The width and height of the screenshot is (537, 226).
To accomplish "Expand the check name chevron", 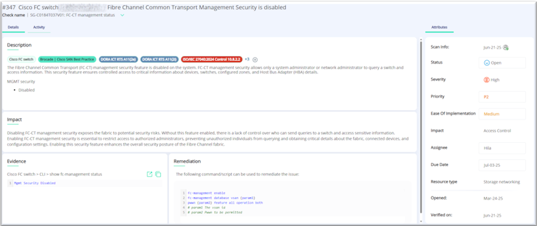I will click(122, 15).
